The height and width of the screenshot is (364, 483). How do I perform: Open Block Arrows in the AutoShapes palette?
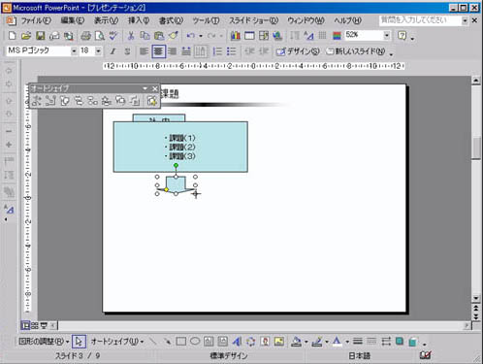[79, 101]
